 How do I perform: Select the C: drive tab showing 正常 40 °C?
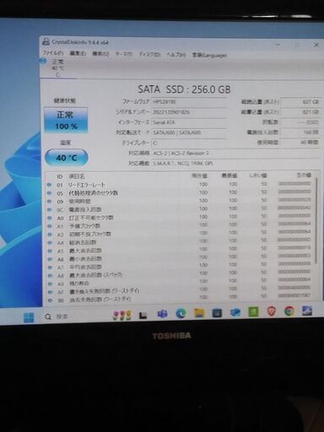click(x=57, y=67)
